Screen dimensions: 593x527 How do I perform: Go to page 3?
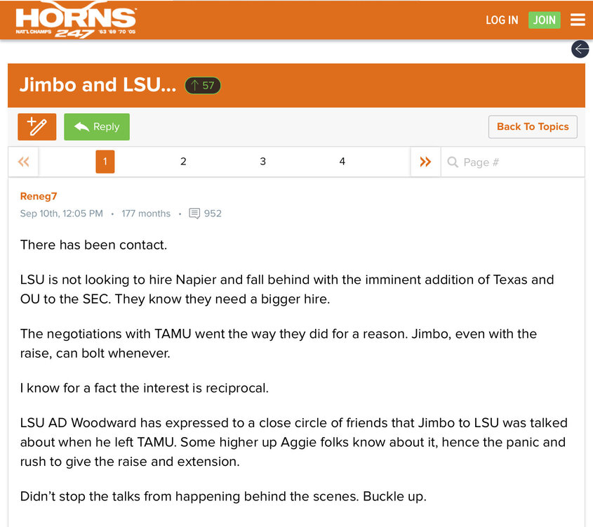pos(262,162)
